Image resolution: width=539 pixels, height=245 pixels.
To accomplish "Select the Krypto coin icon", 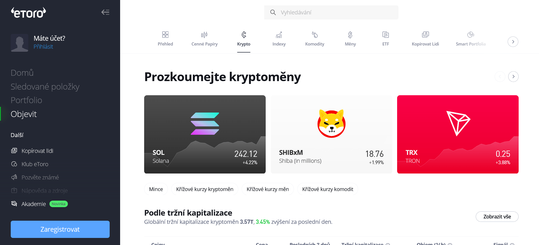I will point(244,34).
